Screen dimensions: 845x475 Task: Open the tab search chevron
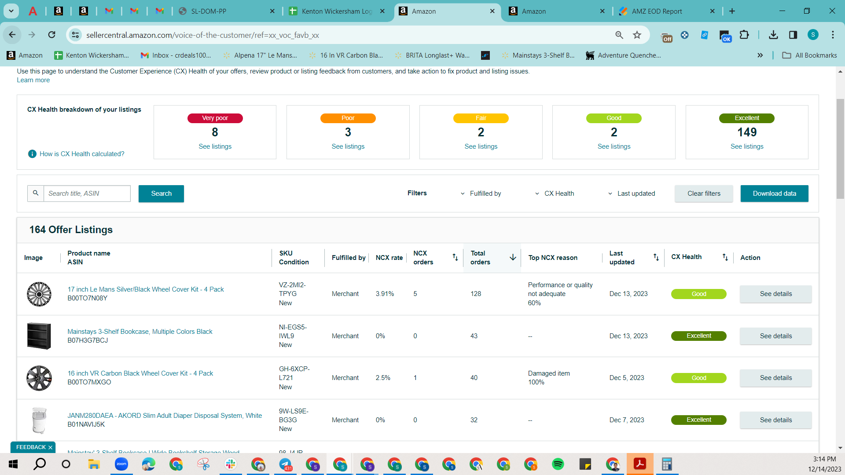[x=11, y=11]
